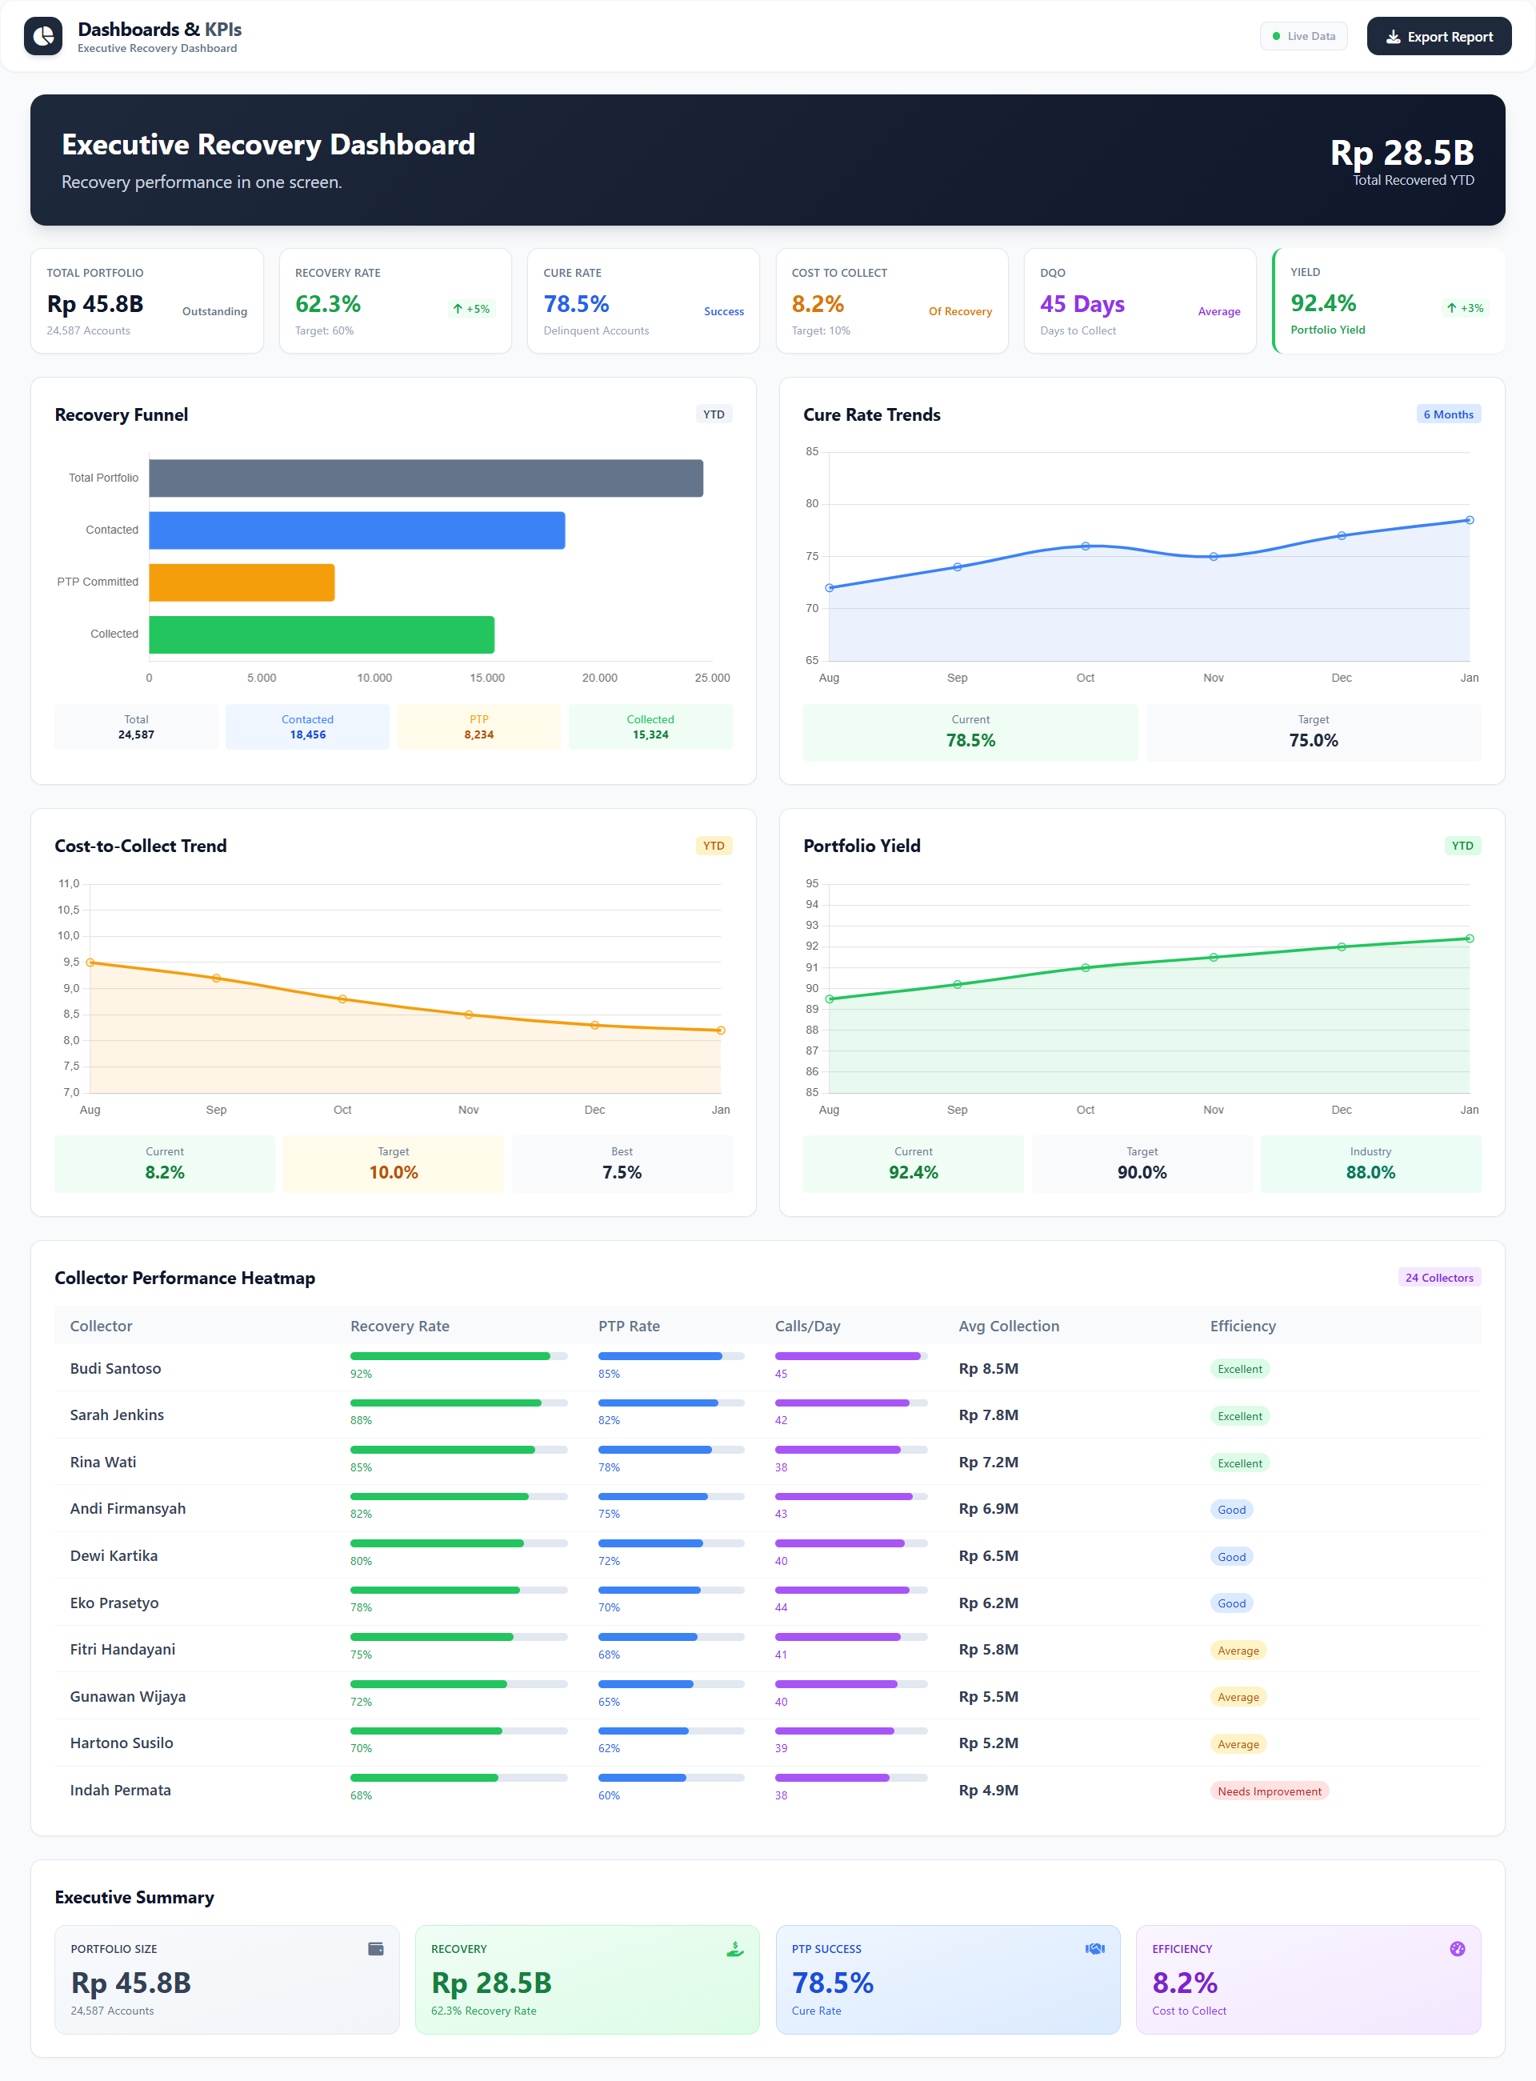Click the pie chart logo icon

[42, 36]
